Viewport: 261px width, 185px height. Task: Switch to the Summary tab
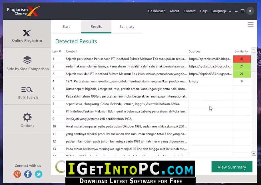(x=127, y=27)
